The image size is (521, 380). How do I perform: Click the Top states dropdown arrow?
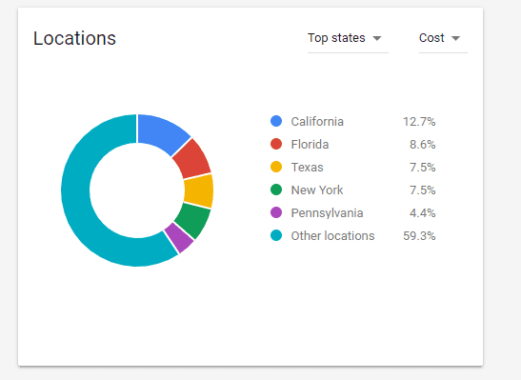coord(377,38)
